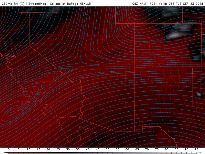Click the colorbar label "45"

click(x=98, y=149)
